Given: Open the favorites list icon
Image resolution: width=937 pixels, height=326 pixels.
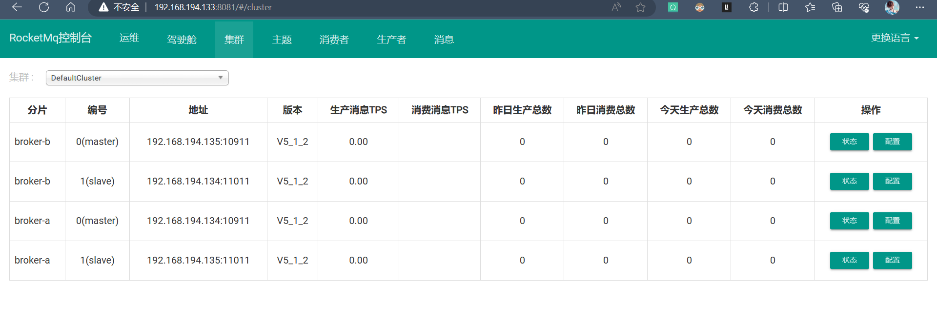Looking at the screenshot, I should pos(810,7).
